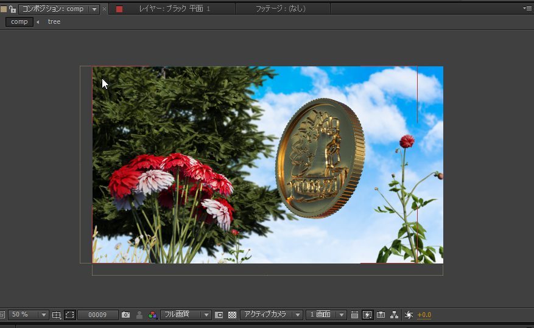Click the tree composition breadcrumb
Image resolution: width=534 pixels, height=328 pixels.
point(54,22)
